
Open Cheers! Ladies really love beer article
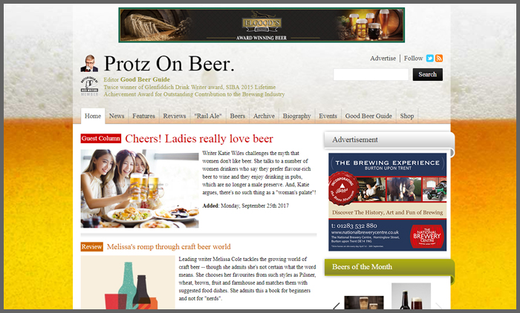click(199, 139)
